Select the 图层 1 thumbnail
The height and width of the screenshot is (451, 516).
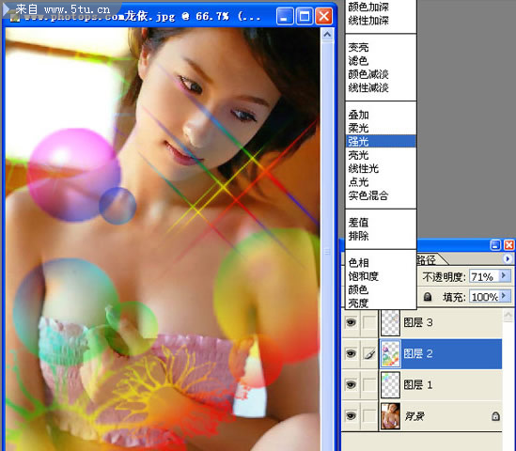click(x=390, y=385)
